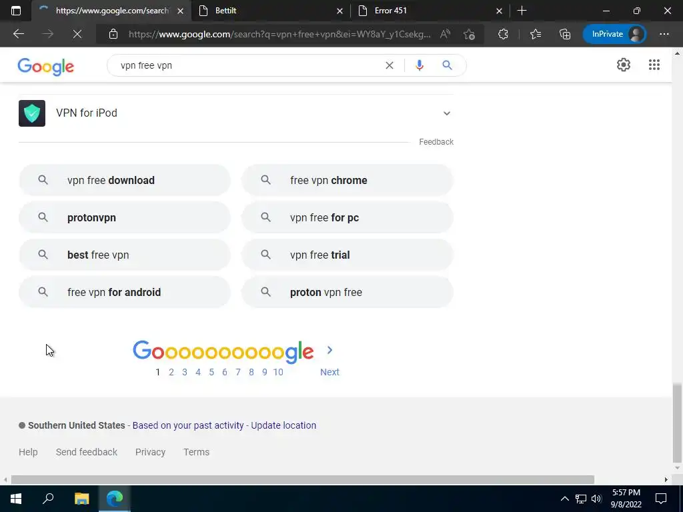Open the Favorites list
The image size is (683, 512).
536,34
